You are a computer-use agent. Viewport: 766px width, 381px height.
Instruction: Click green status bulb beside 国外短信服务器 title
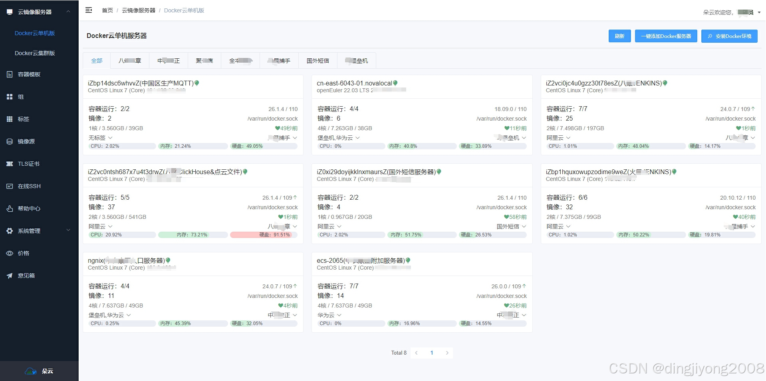[439, 172]
